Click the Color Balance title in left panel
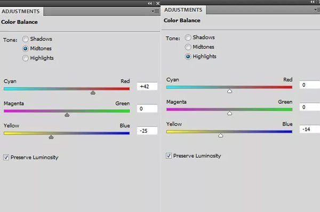 coord(19,22)
